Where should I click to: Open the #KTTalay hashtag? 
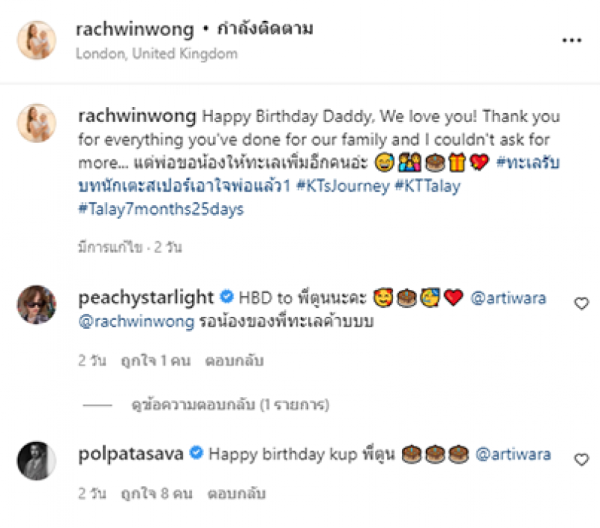[x=427, y=186]
